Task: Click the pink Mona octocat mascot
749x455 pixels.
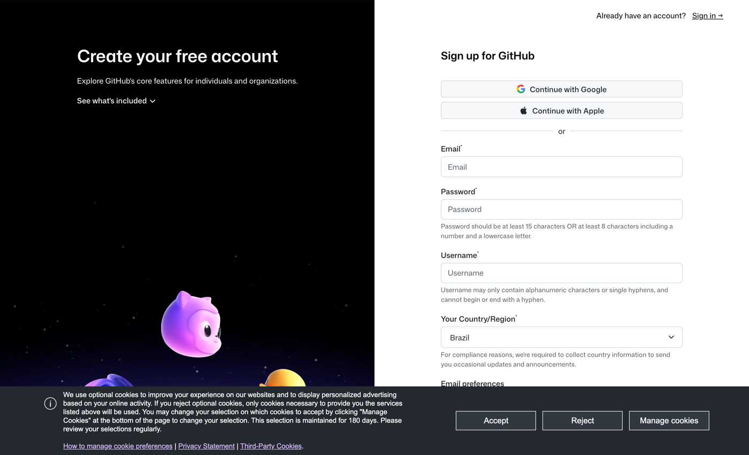Action: coord(192,324)
